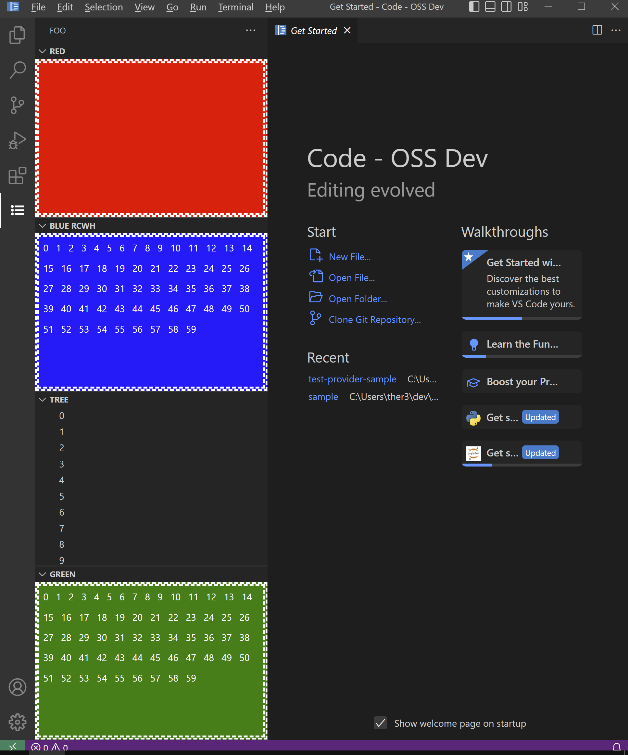Image resolution: width=628 pixels, height=755 pixels.
Task: Click the Open File icon
Action: tap(316, 276)
